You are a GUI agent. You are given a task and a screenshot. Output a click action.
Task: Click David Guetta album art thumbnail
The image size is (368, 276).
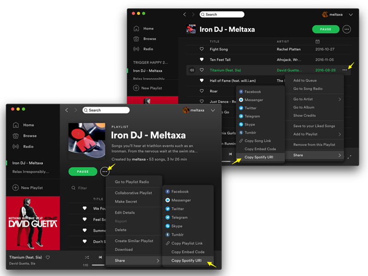tap(33, 223)
